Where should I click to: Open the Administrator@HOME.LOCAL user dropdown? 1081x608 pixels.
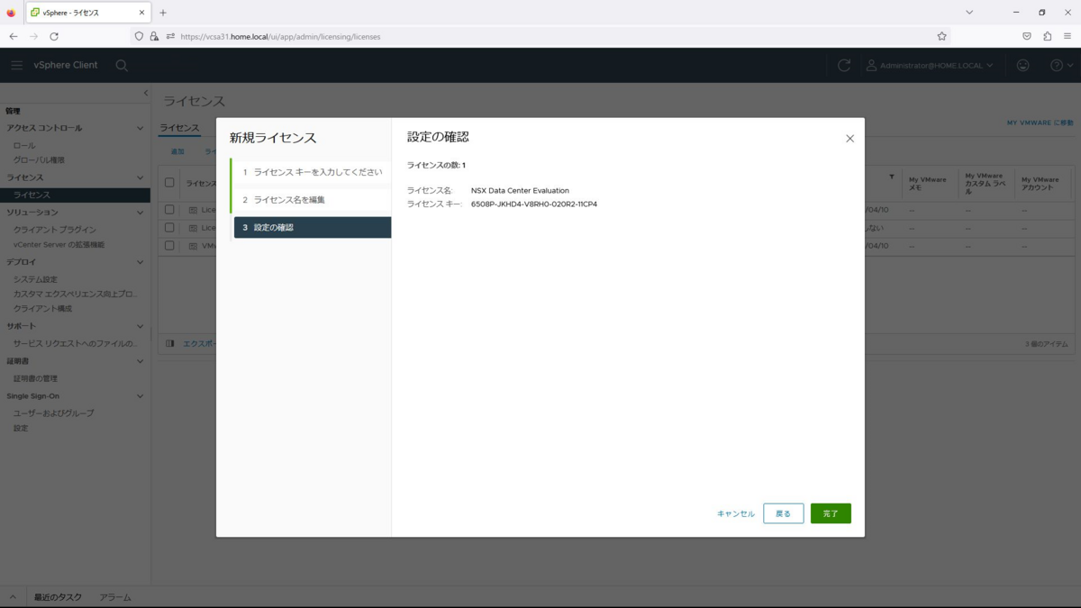(x=931, y=65)
